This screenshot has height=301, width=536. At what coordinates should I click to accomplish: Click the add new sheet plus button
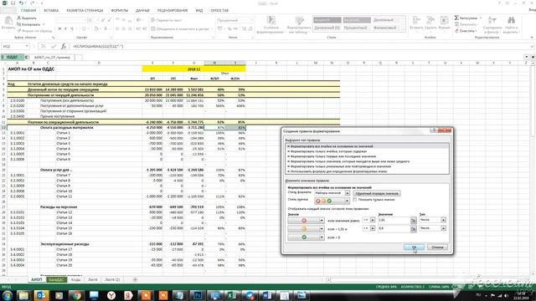pyautogui.click(x=135, y=279)
